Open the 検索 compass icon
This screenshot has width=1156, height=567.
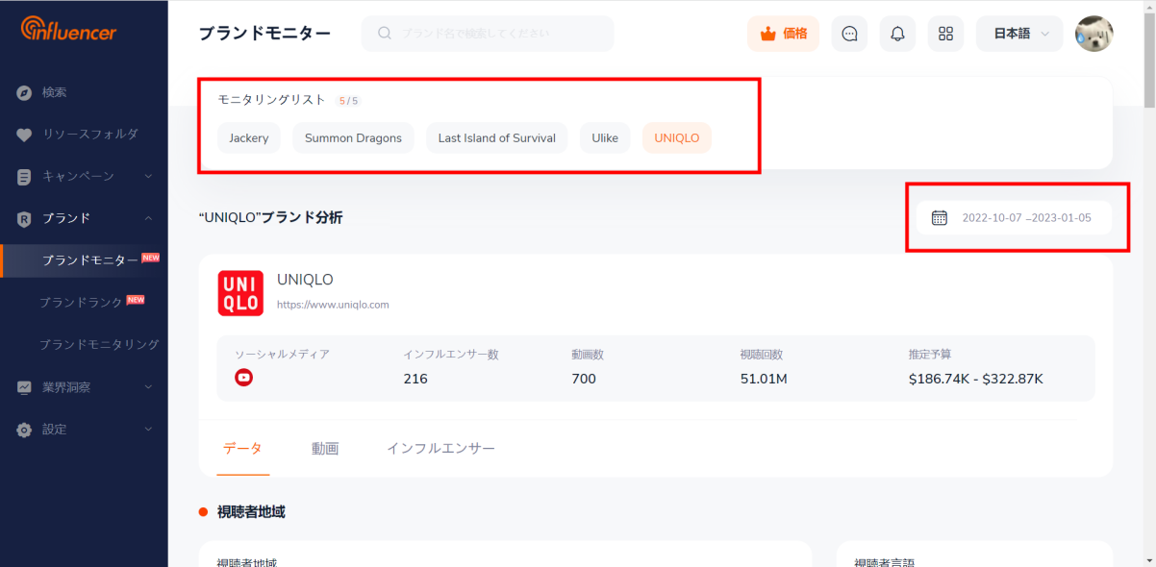coord(25,93)
